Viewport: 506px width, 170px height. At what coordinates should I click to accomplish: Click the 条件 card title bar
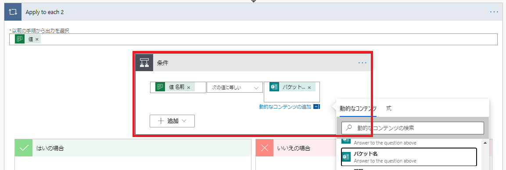(253, 63)
